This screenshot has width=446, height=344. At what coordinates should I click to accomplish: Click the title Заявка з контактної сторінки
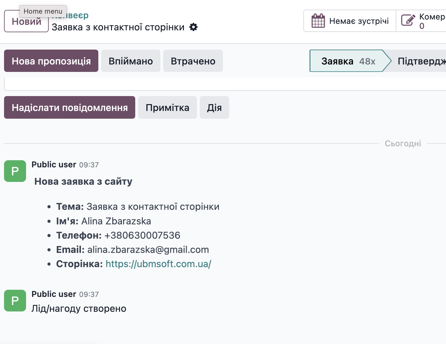pos(118,27)
